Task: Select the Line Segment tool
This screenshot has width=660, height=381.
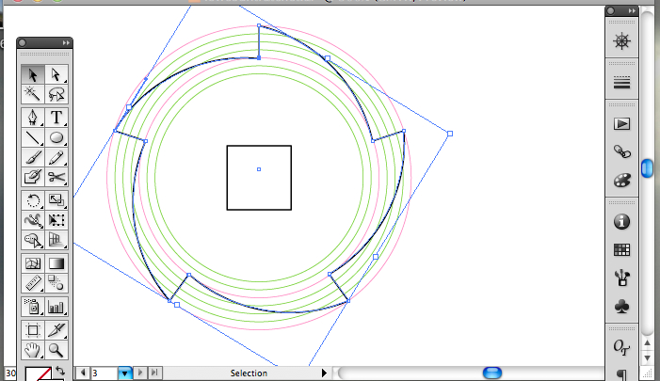Action: 33,137
